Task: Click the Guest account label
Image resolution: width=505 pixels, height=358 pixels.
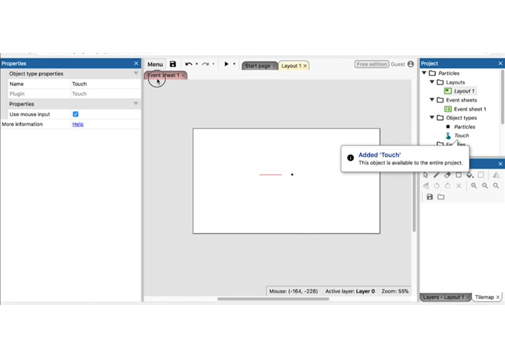Action: [398, 64]
